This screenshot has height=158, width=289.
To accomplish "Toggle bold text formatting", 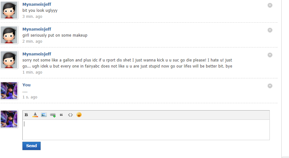I will click(x=26, y=115).
